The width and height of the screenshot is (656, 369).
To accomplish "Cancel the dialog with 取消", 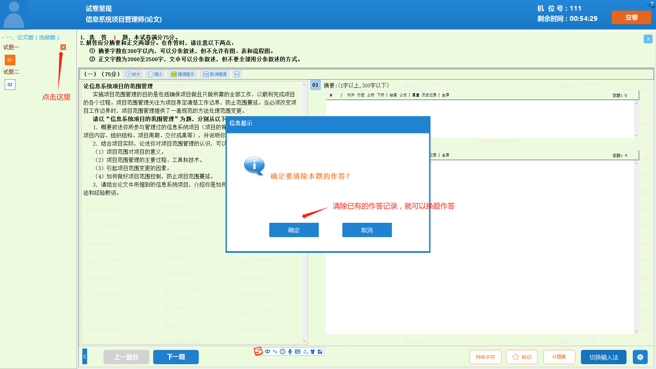I will (367, 230).
